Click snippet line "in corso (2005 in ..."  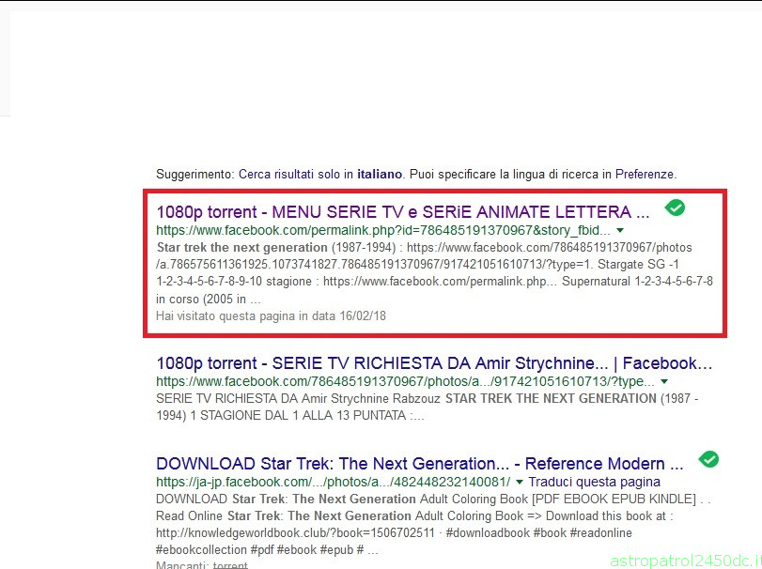pyautogui.click(x=208, y=300)
